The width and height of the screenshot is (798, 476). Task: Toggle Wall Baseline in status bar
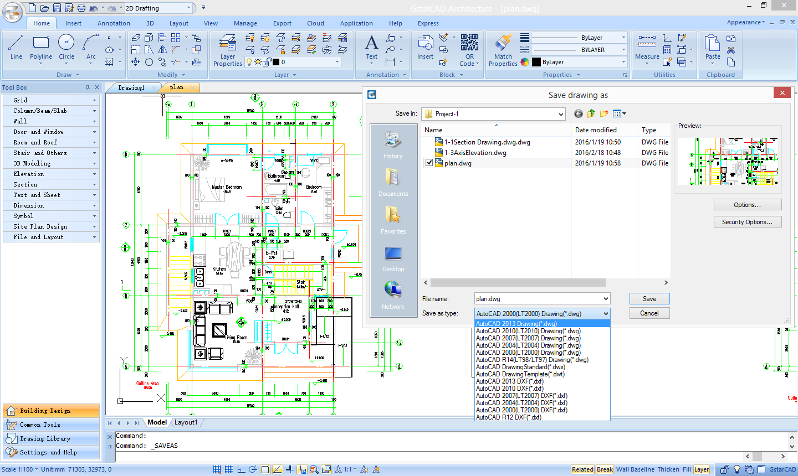click(x=635, y=469)
